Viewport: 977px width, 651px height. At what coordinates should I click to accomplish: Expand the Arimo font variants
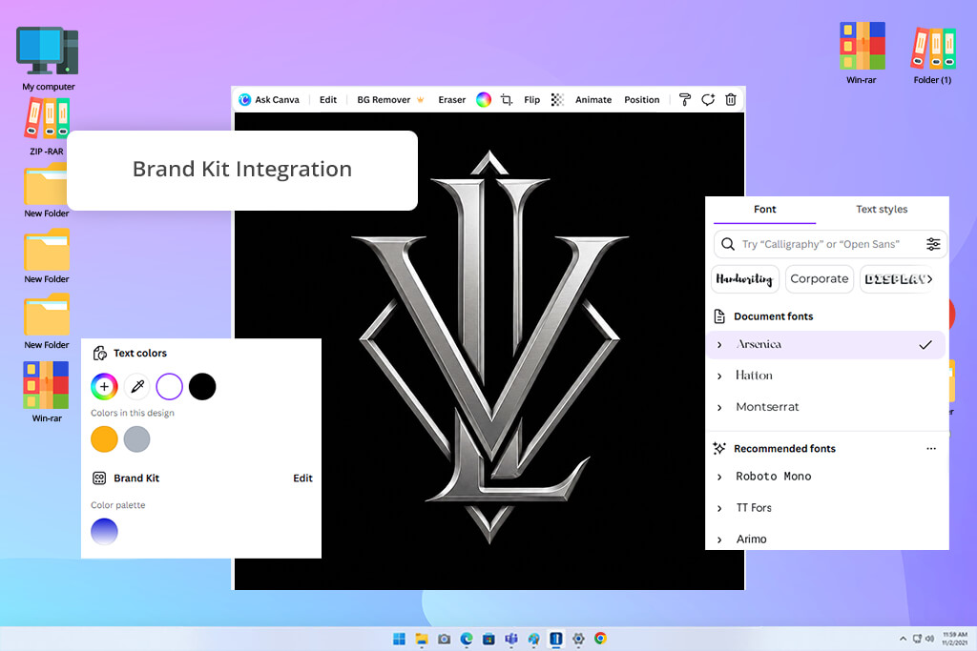click(x=719, y=539)
